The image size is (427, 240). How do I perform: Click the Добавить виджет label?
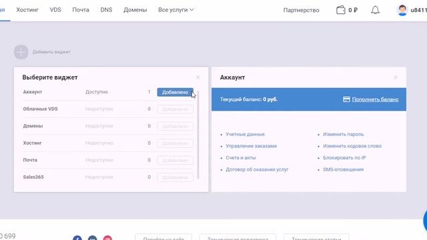51,52
